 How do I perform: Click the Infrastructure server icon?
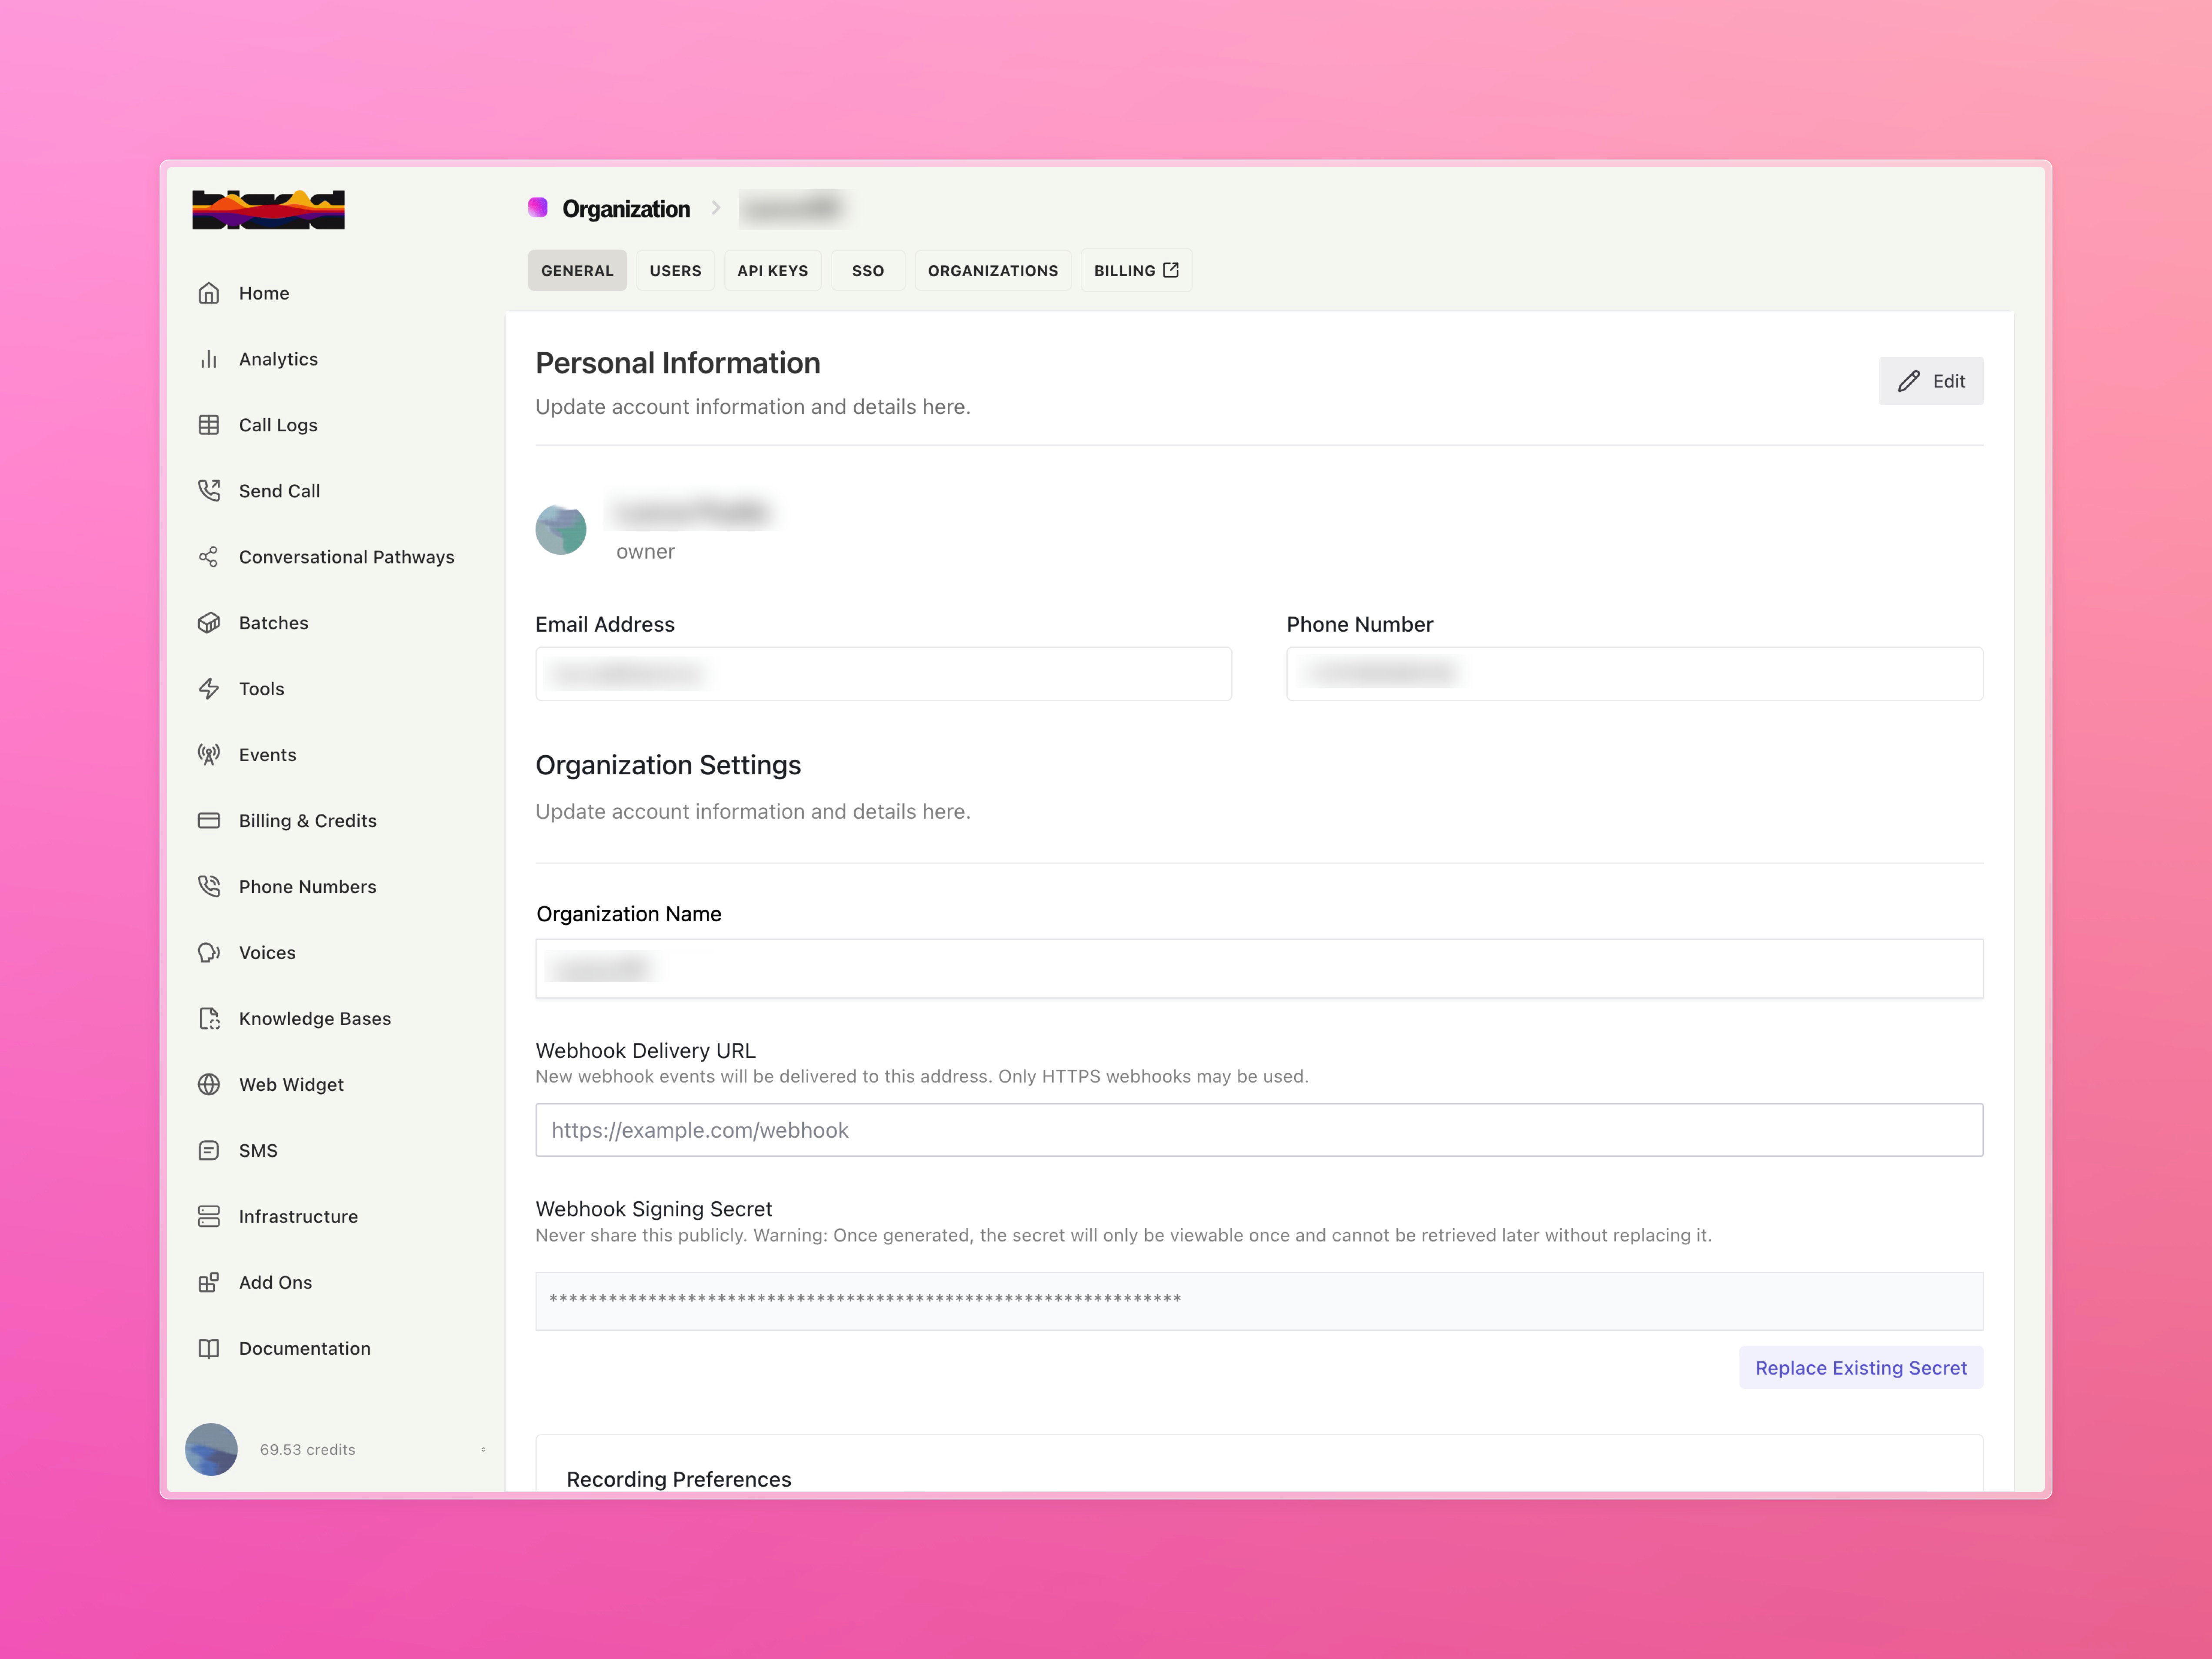click(x=209, y=1217)
